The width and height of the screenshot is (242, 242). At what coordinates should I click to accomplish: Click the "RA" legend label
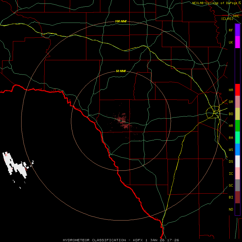point(231,138)
